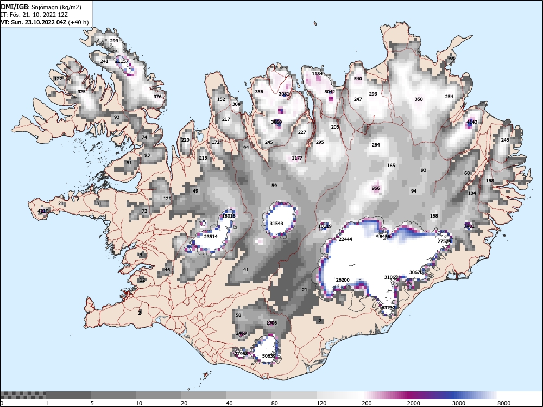Select the glacier value '31543'
Screen dimensions: 543x407
tap(276, 224)
